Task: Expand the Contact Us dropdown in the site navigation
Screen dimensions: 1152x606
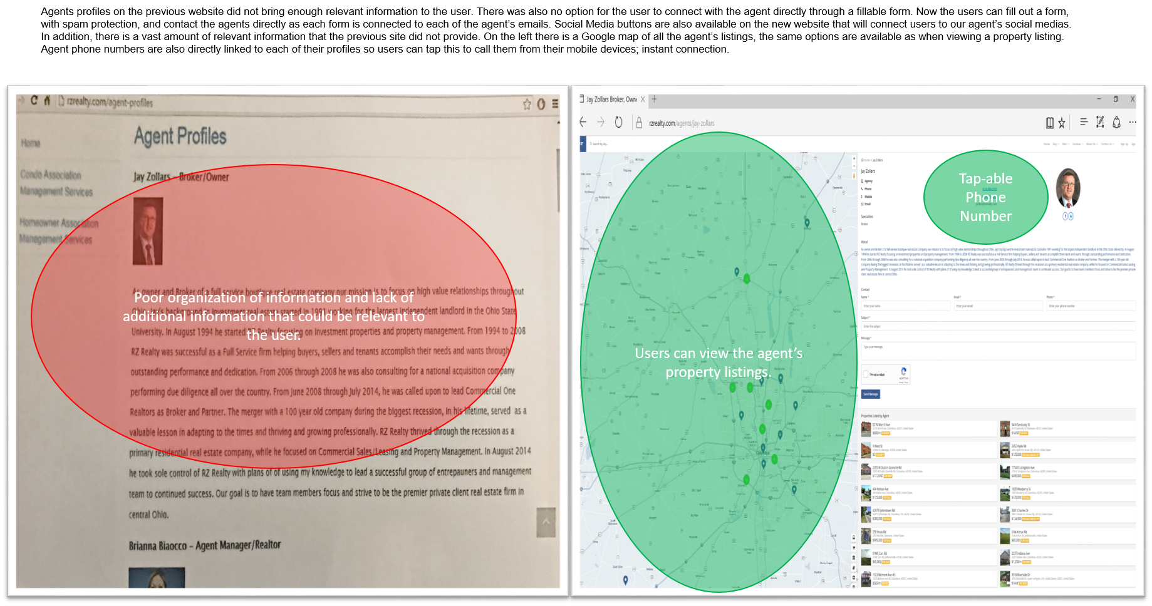Action: 1107,144
